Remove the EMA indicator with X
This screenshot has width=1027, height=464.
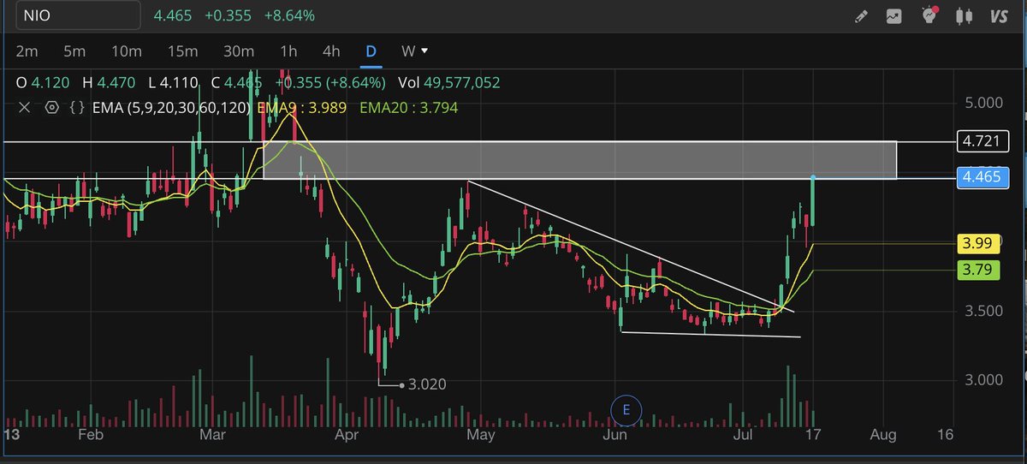[x=24, y=108]
